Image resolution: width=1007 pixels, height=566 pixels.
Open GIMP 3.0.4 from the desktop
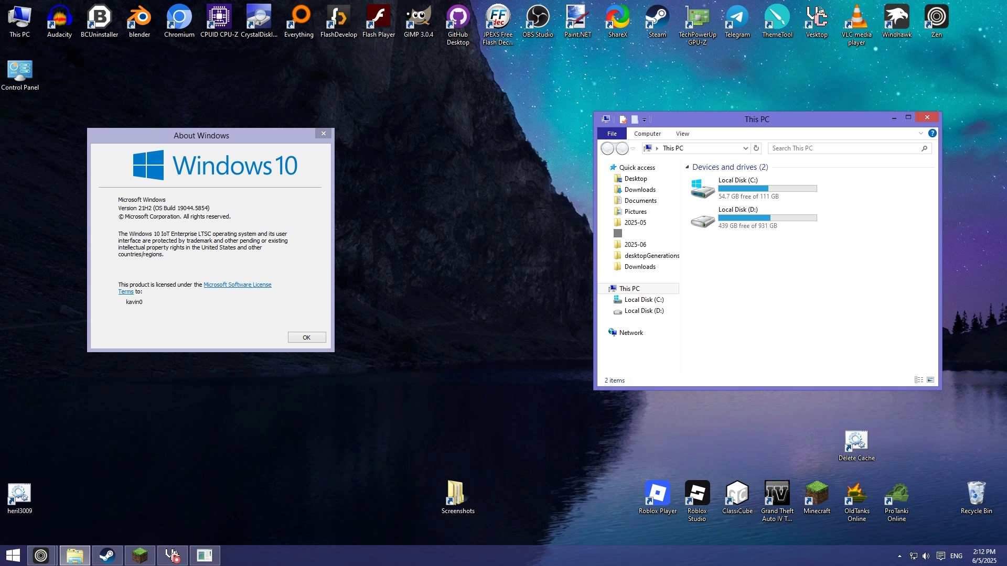[419, 21]
